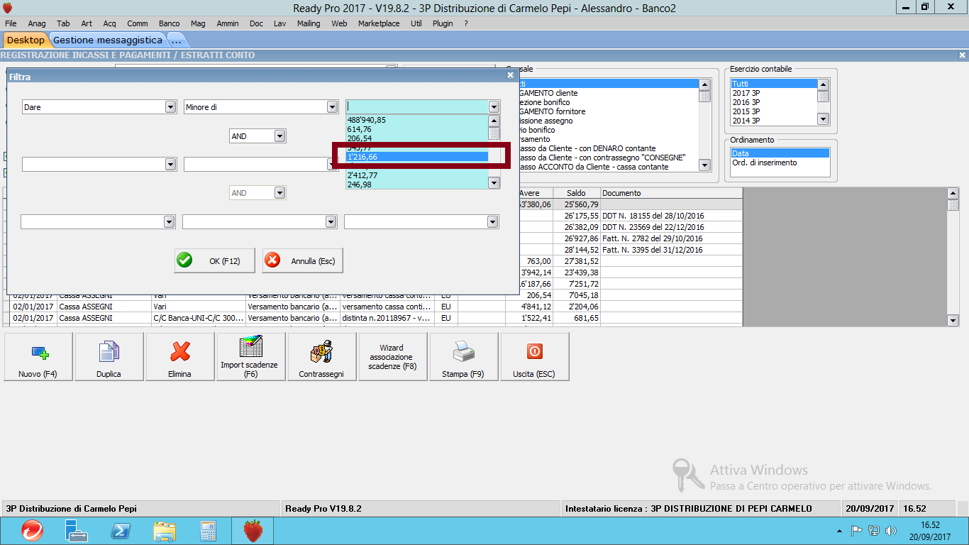Click the Documento column header
The image size is (969, 545).
click(x=671, y=193)
